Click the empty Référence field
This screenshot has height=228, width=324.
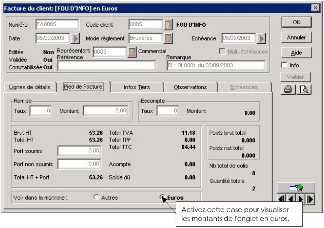(x=107, y=66)
